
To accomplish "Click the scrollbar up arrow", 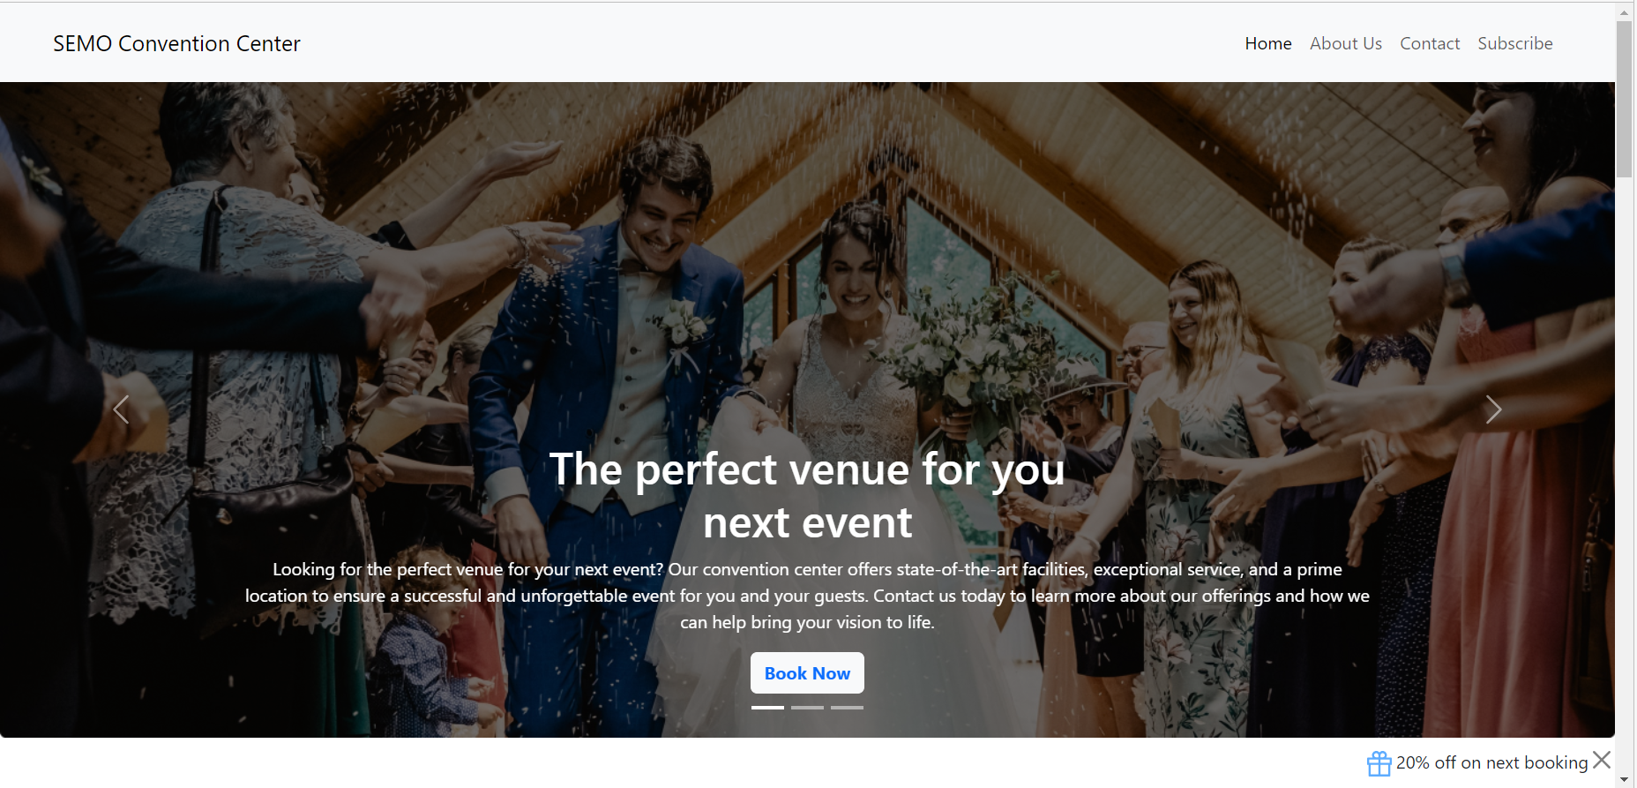I will coord(1624,12).
